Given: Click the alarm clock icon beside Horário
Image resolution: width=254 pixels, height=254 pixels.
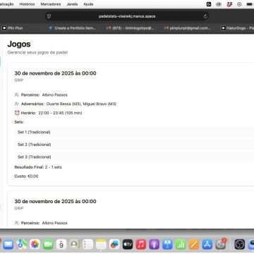Looking at the screenshot, I should (17, 113).
